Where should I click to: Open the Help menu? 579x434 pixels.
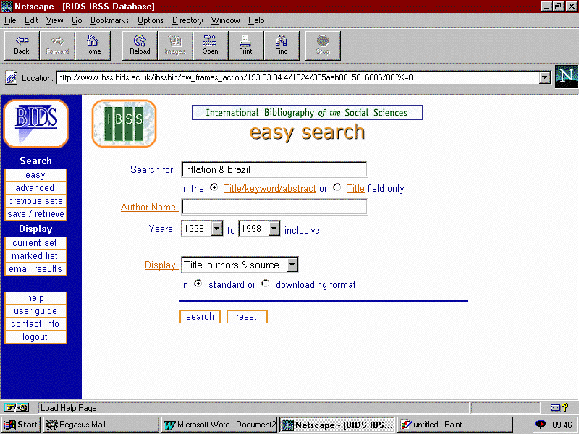click(256, 20)
